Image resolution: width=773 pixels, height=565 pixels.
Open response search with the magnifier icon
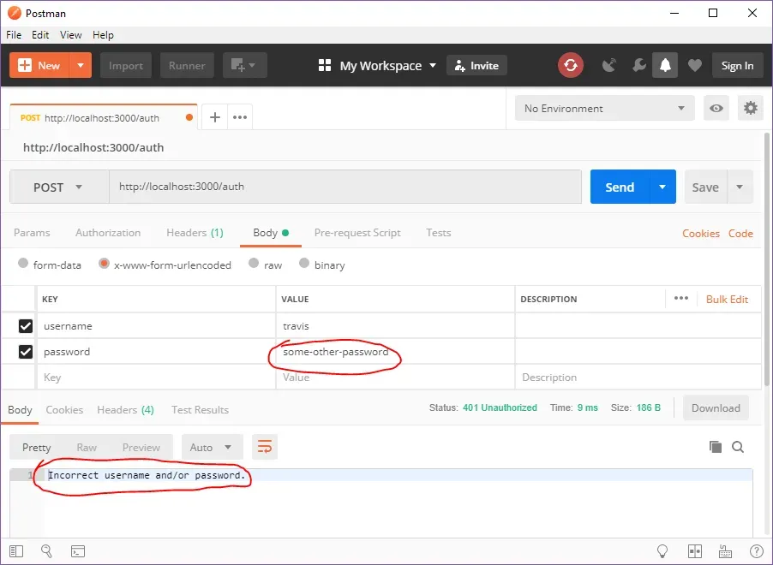(x=739, y=447)
